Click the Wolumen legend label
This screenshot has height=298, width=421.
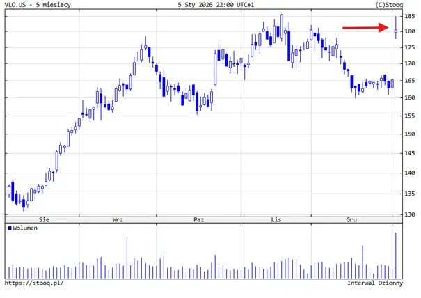click(25, 228)
